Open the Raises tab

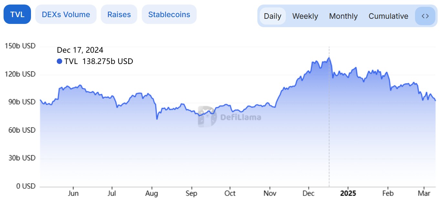[x=119, y=15]
